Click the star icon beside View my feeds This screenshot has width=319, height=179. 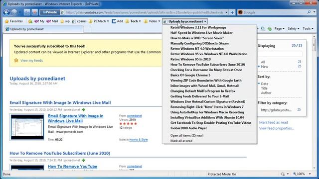coord(16,60)
